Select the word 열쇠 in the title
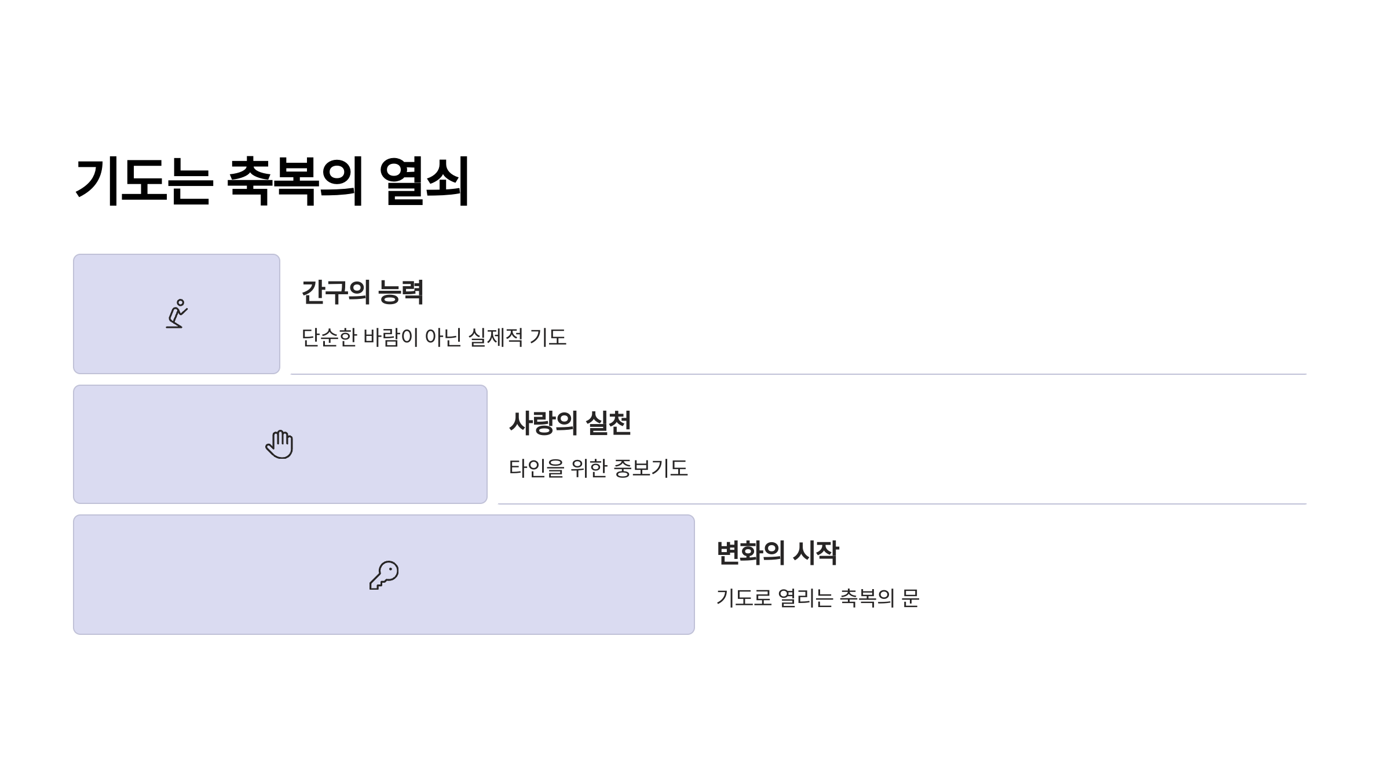The height and width of the screenshot is (782, 1390). click(x=424, y=182)
